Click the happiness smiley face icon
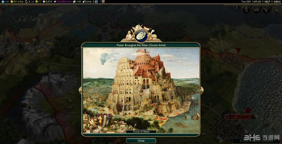282x144 pixels. point(37,1)
